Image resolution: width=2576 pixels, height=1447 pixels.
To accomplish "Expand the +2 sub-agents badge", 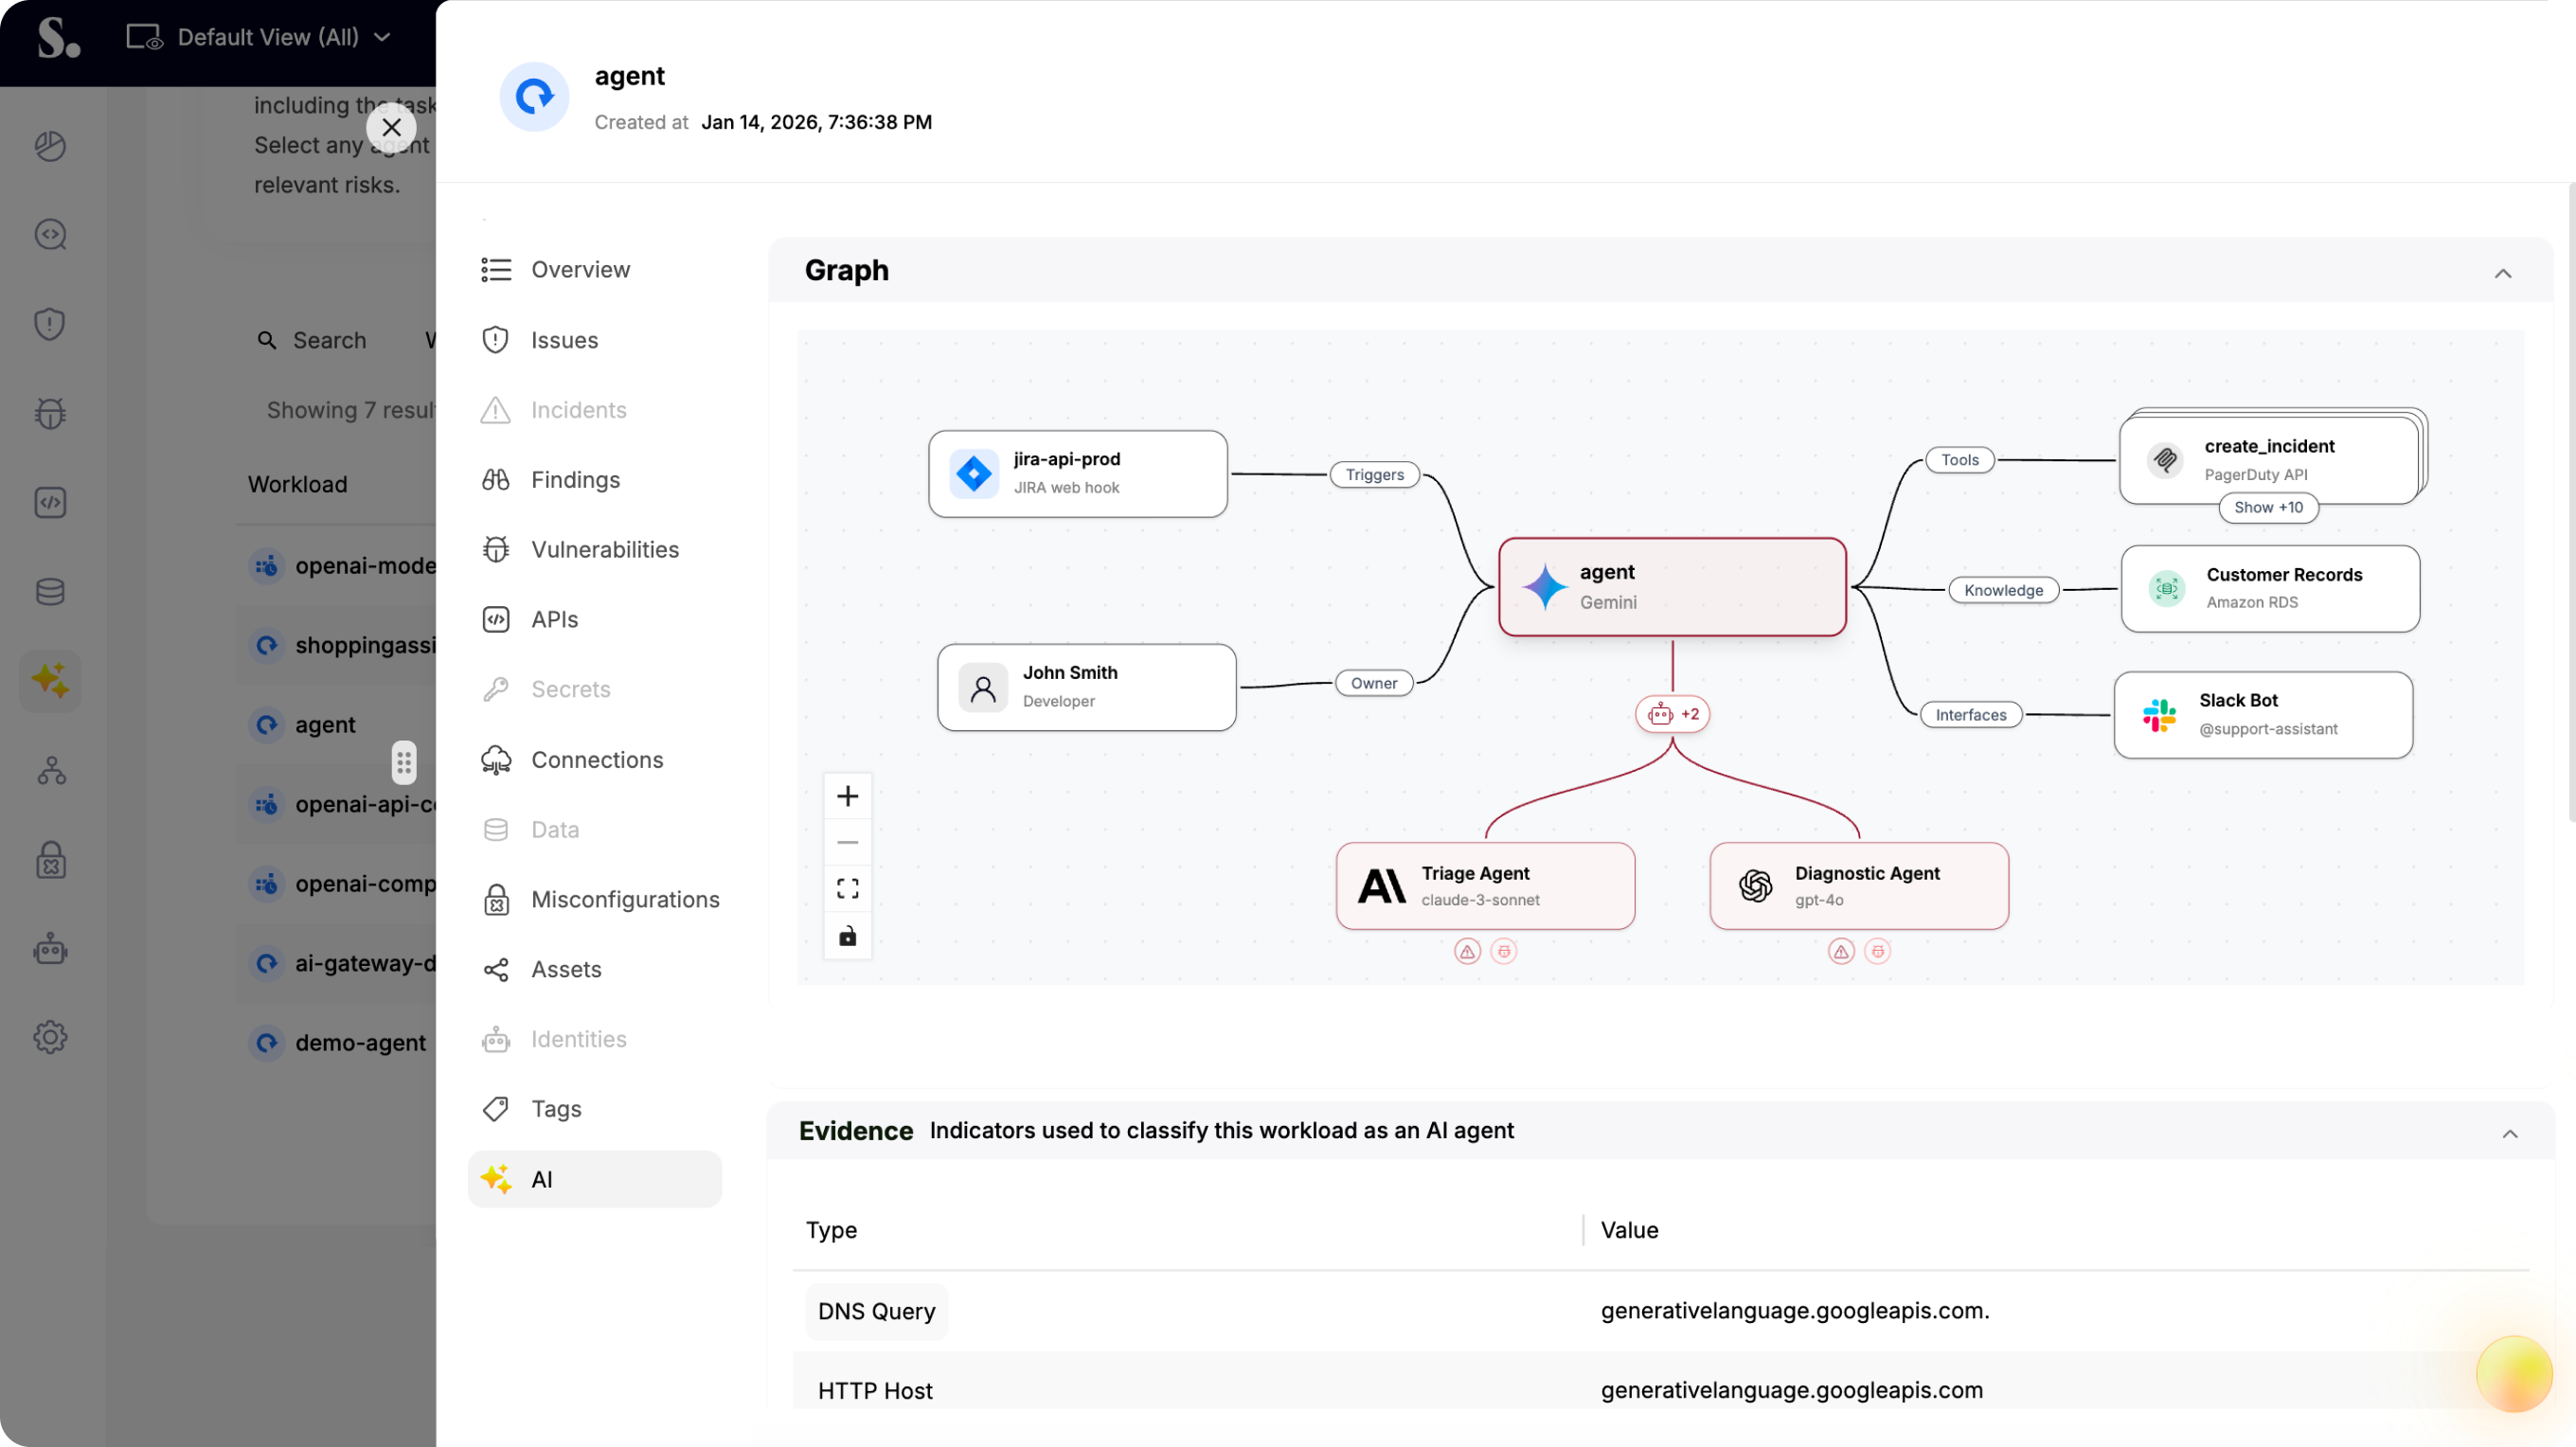I will pos(1672,714).
